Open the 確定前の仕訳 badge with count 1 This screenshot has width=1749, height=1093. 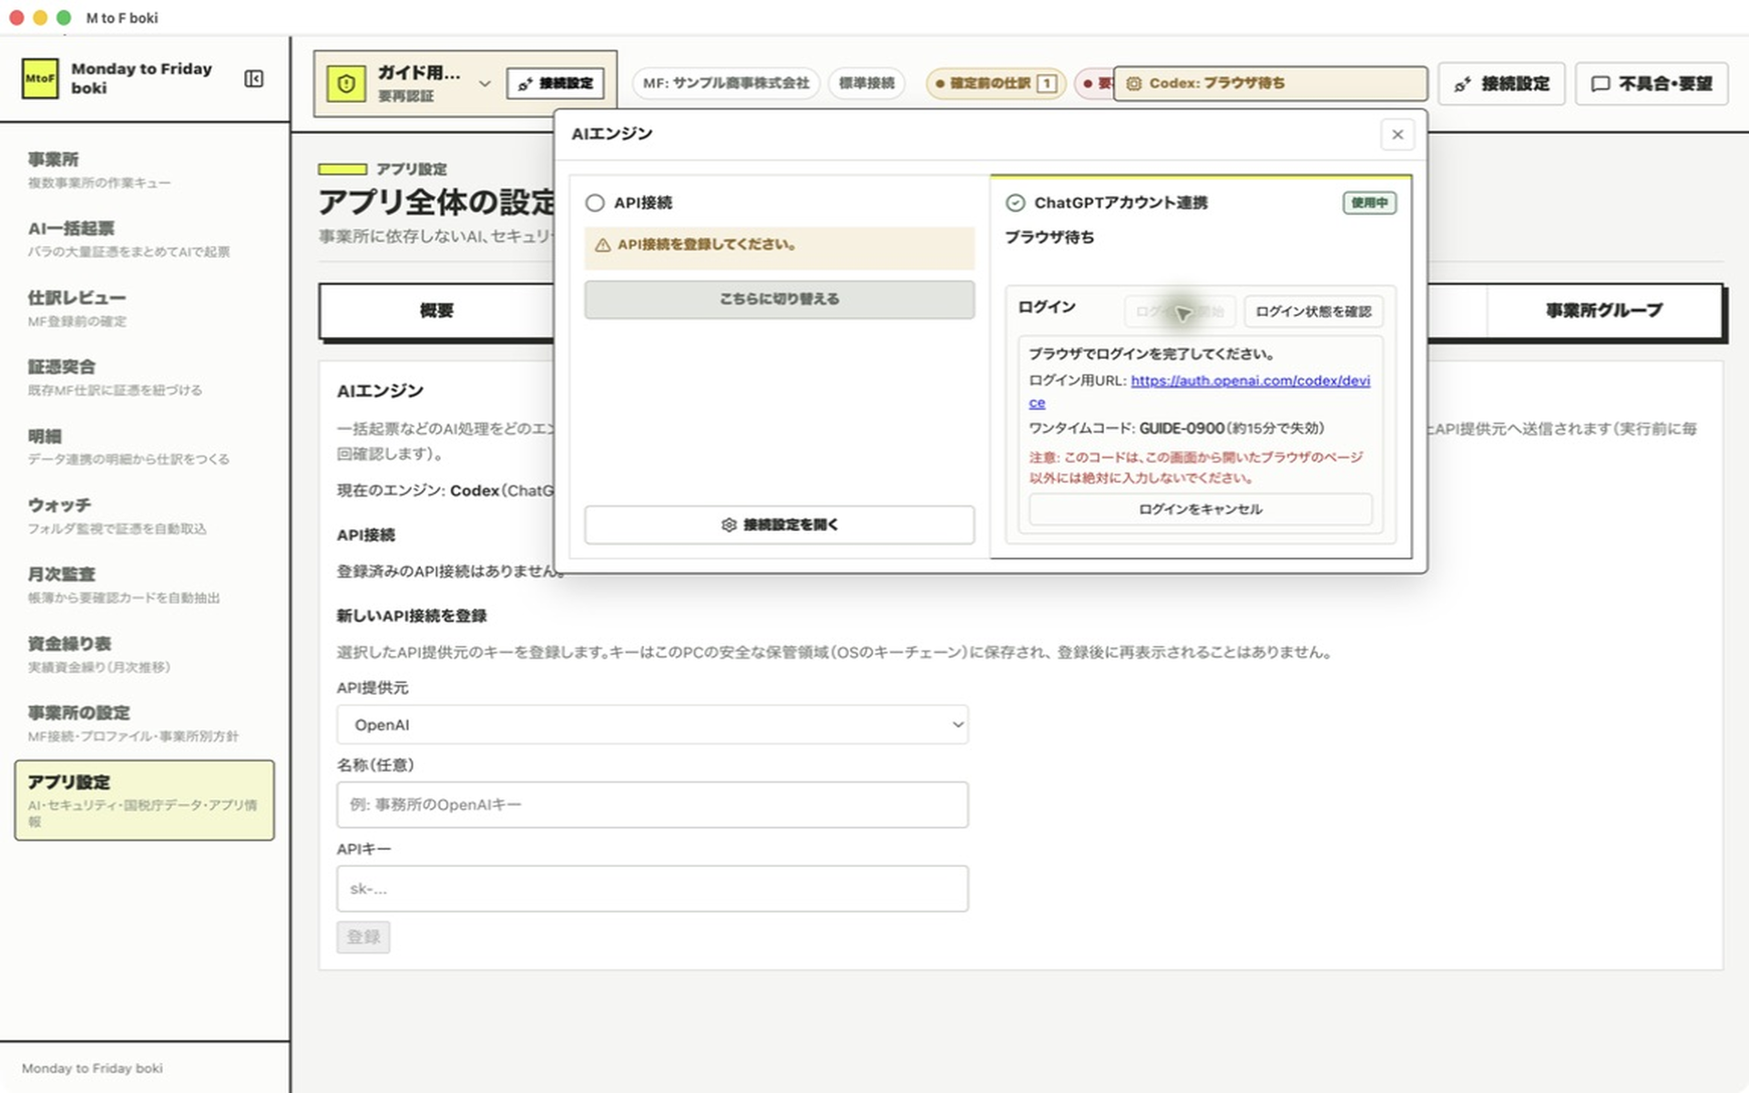pyautogui.click(x=996, y=84)
